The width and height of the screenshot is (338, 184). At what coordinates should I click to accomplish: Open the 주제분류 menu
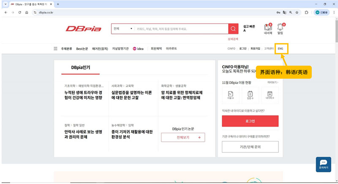click(66, 49)
